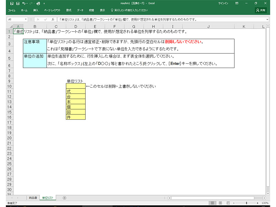Click the zoom slider handle
The height and width of the screenshot is (207, 276).
click(246, 203)
